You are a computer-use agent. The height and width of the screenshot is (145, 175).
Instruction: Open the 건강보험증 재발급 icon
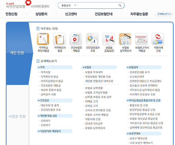tap(76, 39)
